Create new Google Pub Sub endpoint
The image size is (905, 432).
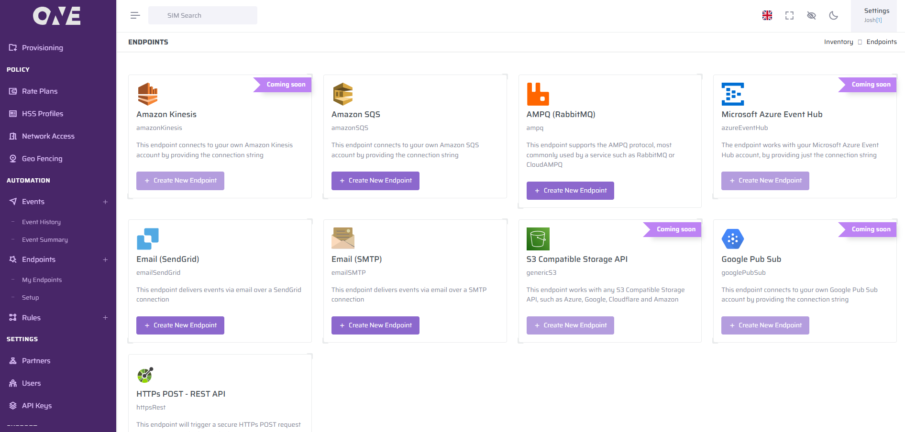tap(765, 325)
